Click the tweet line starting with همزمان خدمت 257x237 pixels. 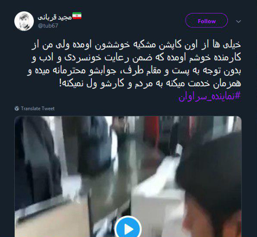tap(150, 83)
